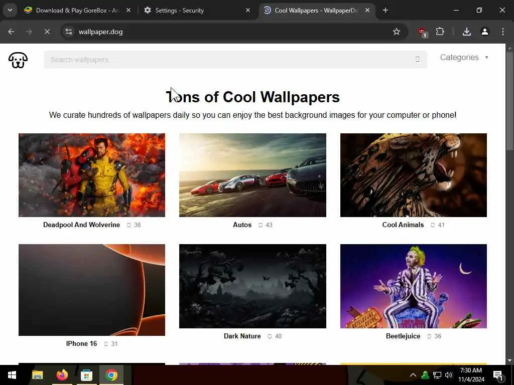Open the uBlock extension icon
Viewport: 514px width, 385px height.
click(422, 32)
